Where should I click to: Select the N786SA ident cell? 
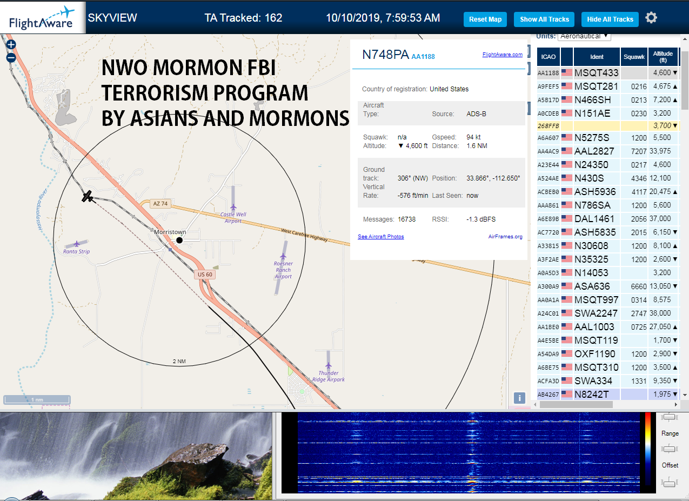[597, 205]
